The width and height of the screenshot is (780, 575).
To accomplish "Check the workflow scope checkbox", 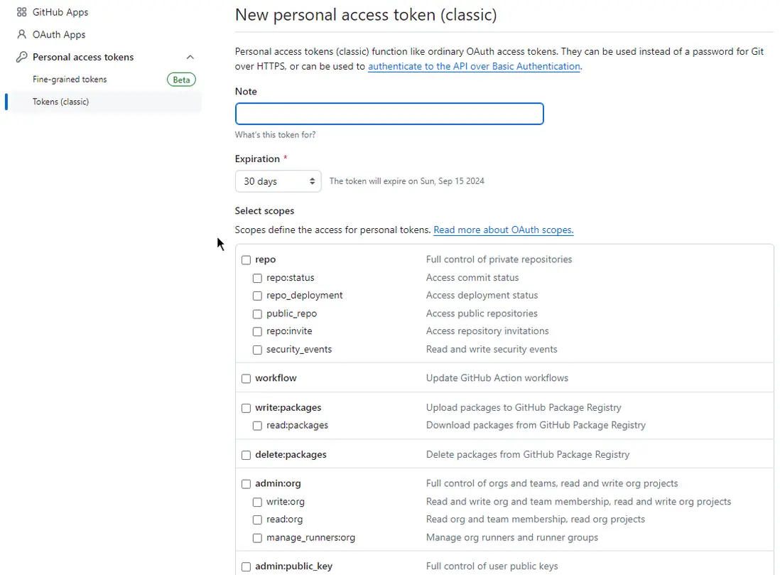I will [246, 378].
